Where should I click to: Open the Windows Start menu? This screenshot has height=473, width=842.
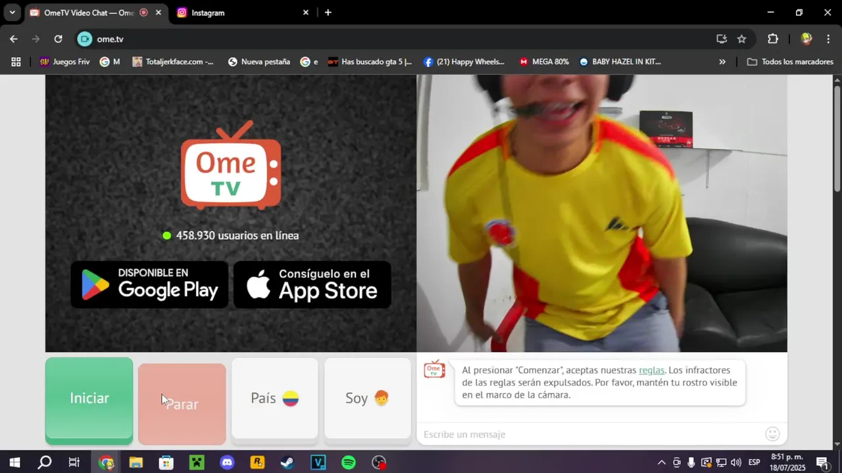tap(14, 462)
